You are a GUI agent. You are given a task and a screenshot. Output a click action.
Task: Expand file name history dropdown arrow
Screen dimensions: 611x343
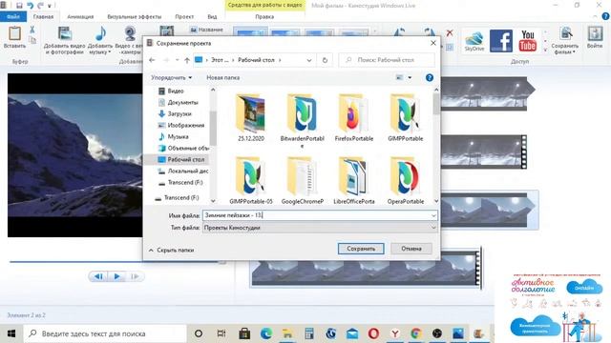click(433, 215)
